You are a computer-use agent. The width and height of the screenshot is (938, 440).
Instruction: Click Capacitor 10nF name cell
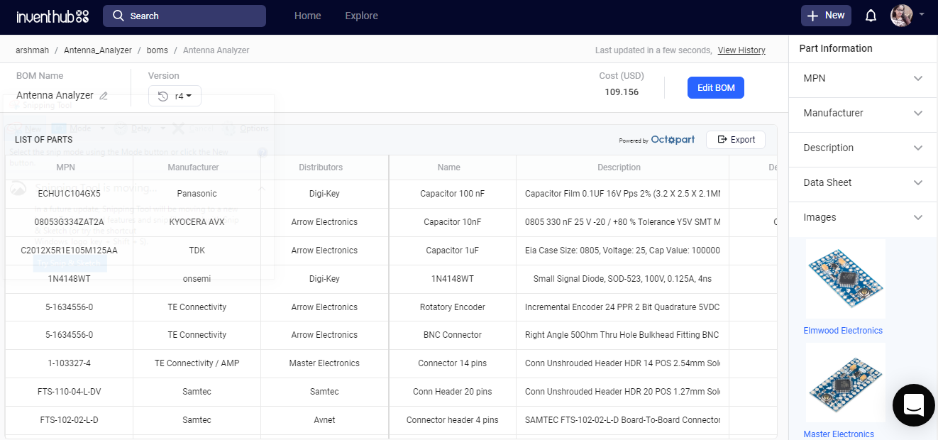click(x=452, y=222)
